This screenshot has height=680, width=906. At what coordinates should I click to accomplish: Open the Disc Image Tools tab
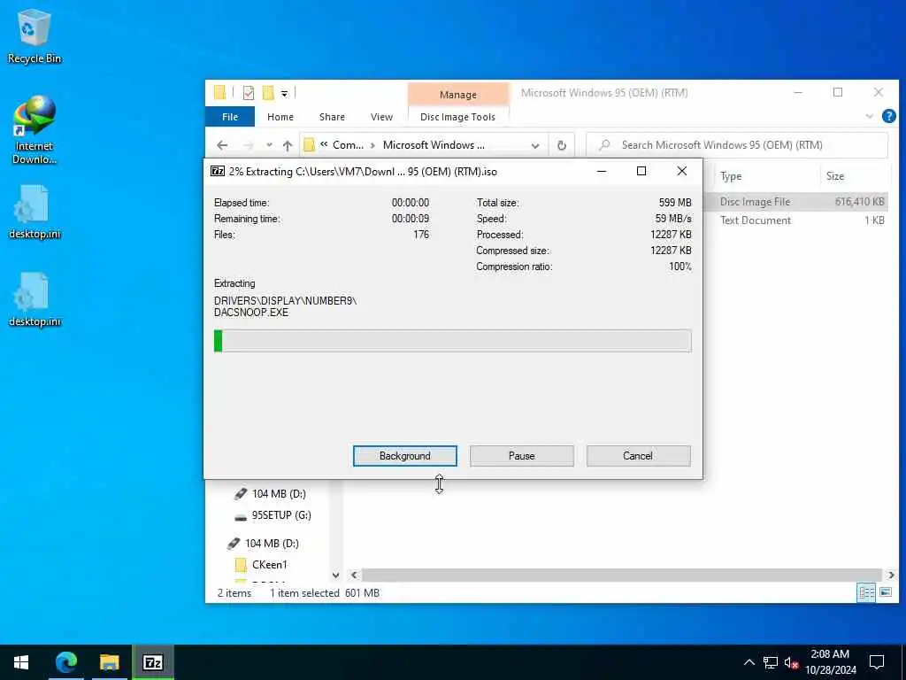[457, 117]
